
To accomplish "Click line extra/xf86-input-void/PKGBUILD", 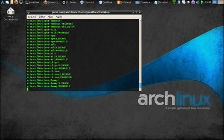I will 48,33.
